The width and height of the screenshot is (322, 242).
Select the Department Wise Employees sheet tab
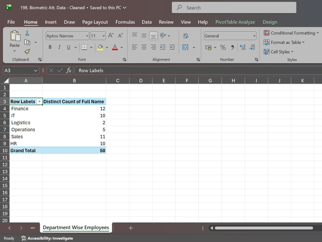pos(76,227)
